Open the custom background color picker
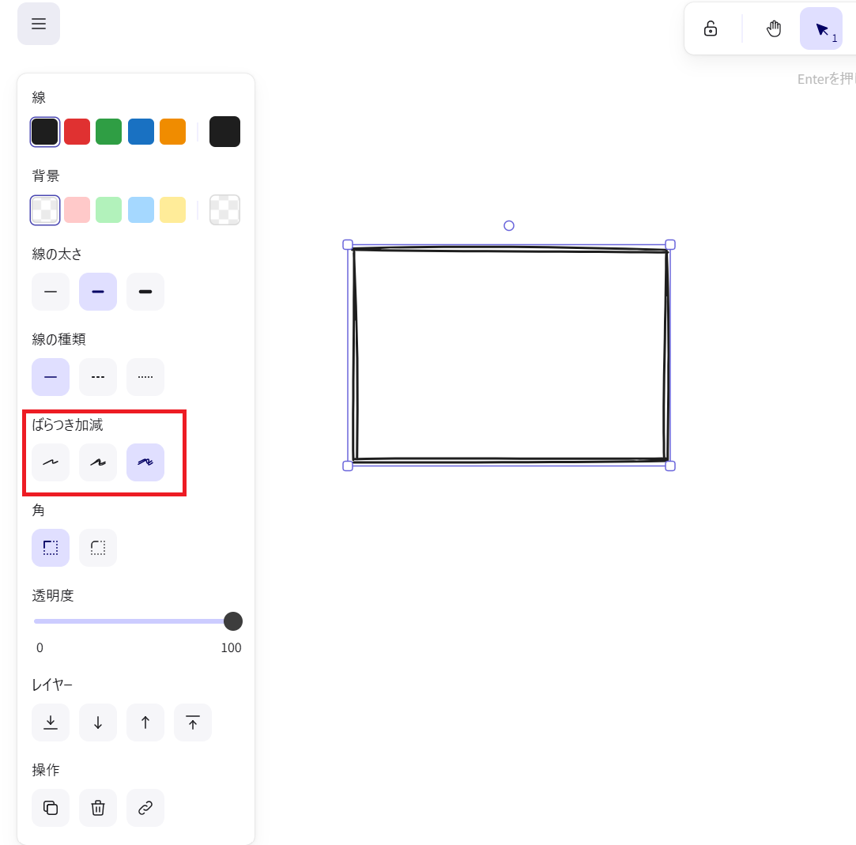The height and width of the screenshot is (845, 856). click(x=224, y=210)
